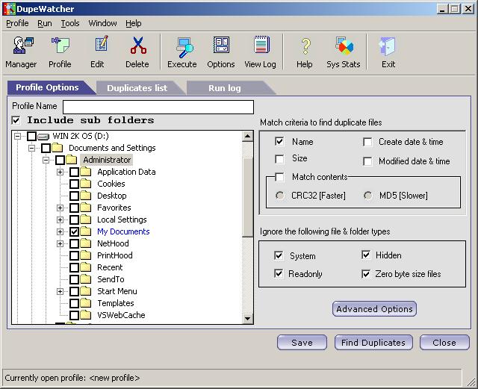Click the WIN 2K OS drive icon
This screenshot has width=478, height=389.
(43, 137)
